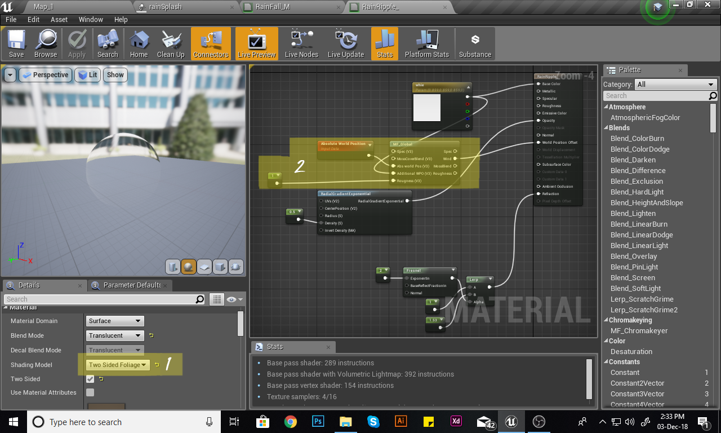Open the Search tool in the toolbar

[x=108, y=43]
